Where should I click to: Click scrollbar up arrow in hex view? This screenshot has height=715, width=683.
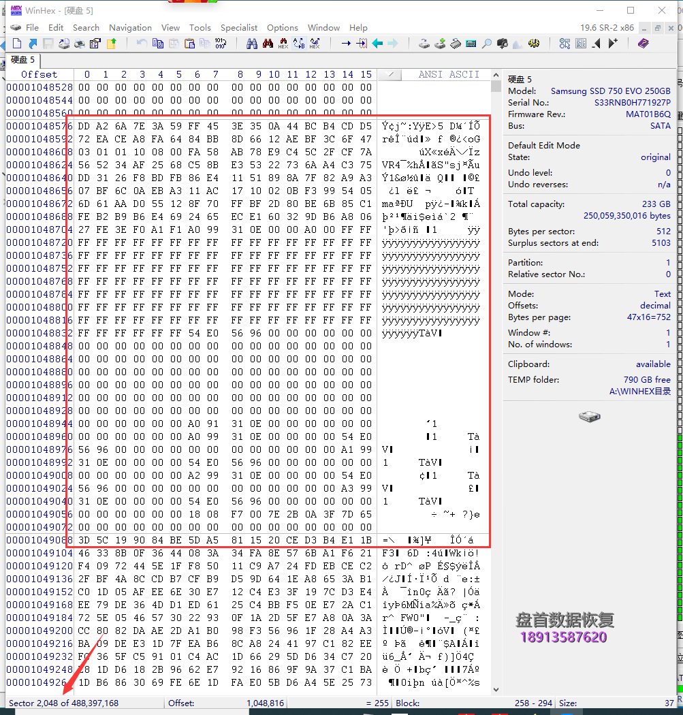pos(496,75)
